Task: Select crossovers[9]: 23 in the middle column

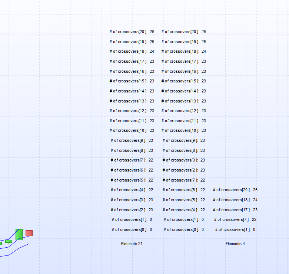Action: click(183, 140)
